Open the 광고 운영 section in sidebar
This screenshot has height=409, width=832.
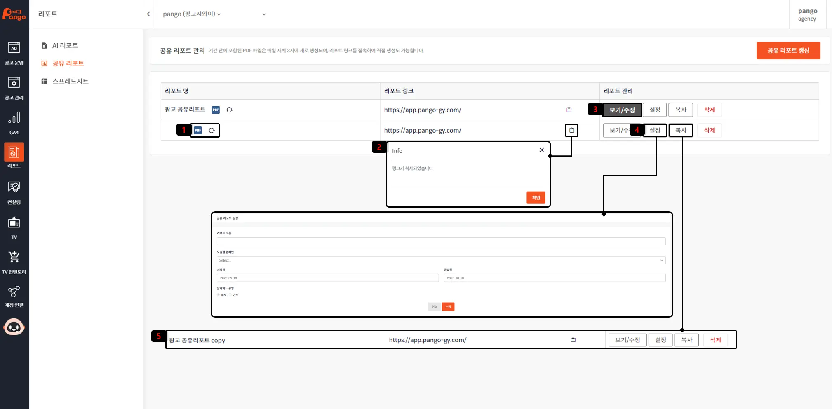(x=14, y=53)
